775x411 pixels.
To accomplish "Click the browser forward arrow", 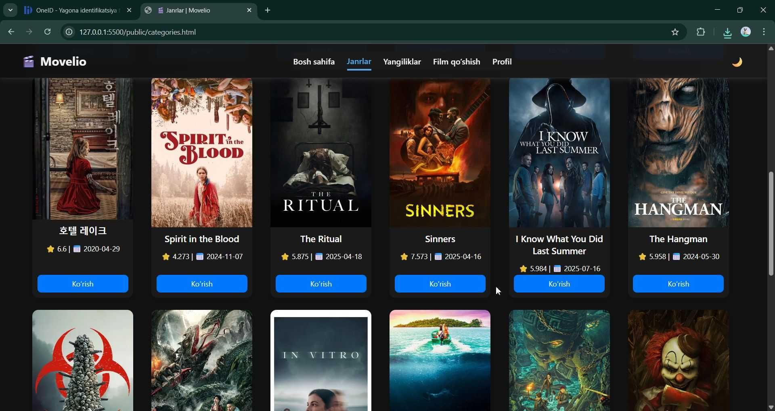I will [x=29, y=32].
